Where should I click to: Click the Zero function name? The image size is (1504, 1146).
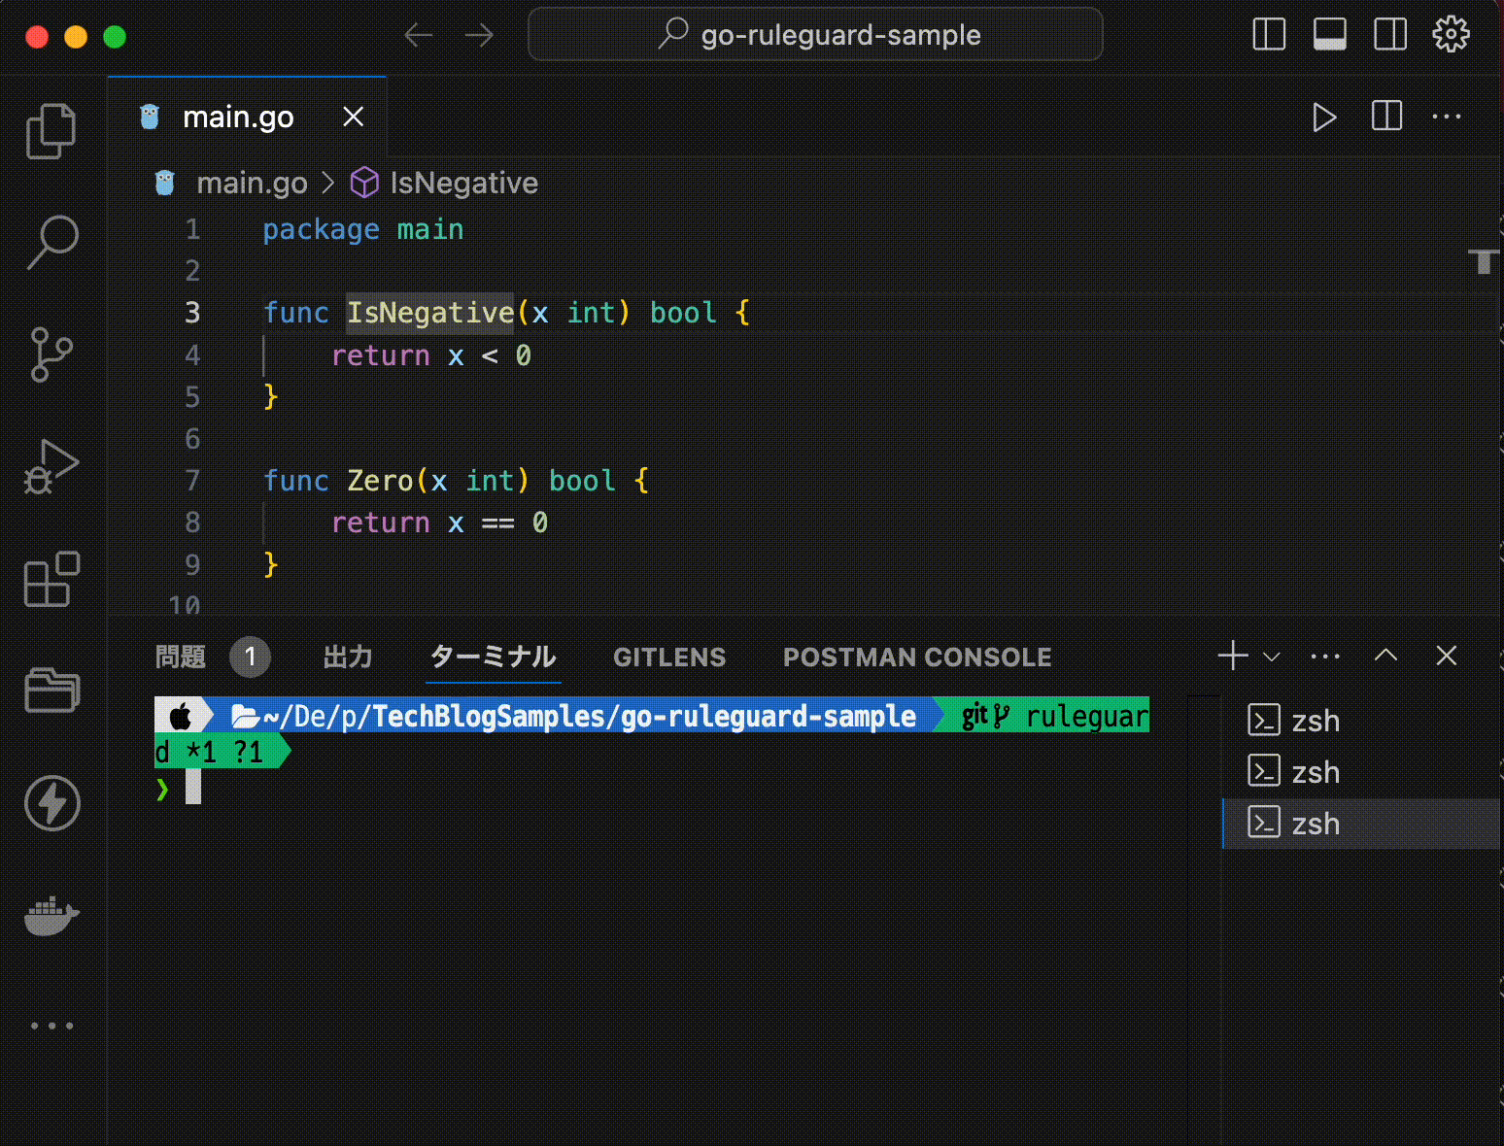point(380,481)
